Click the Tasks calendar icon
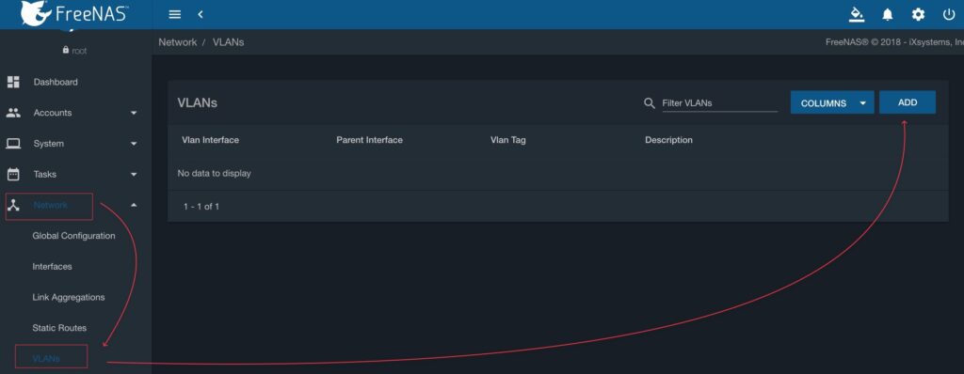Screen dimensions: 964x374 point(13,174)
